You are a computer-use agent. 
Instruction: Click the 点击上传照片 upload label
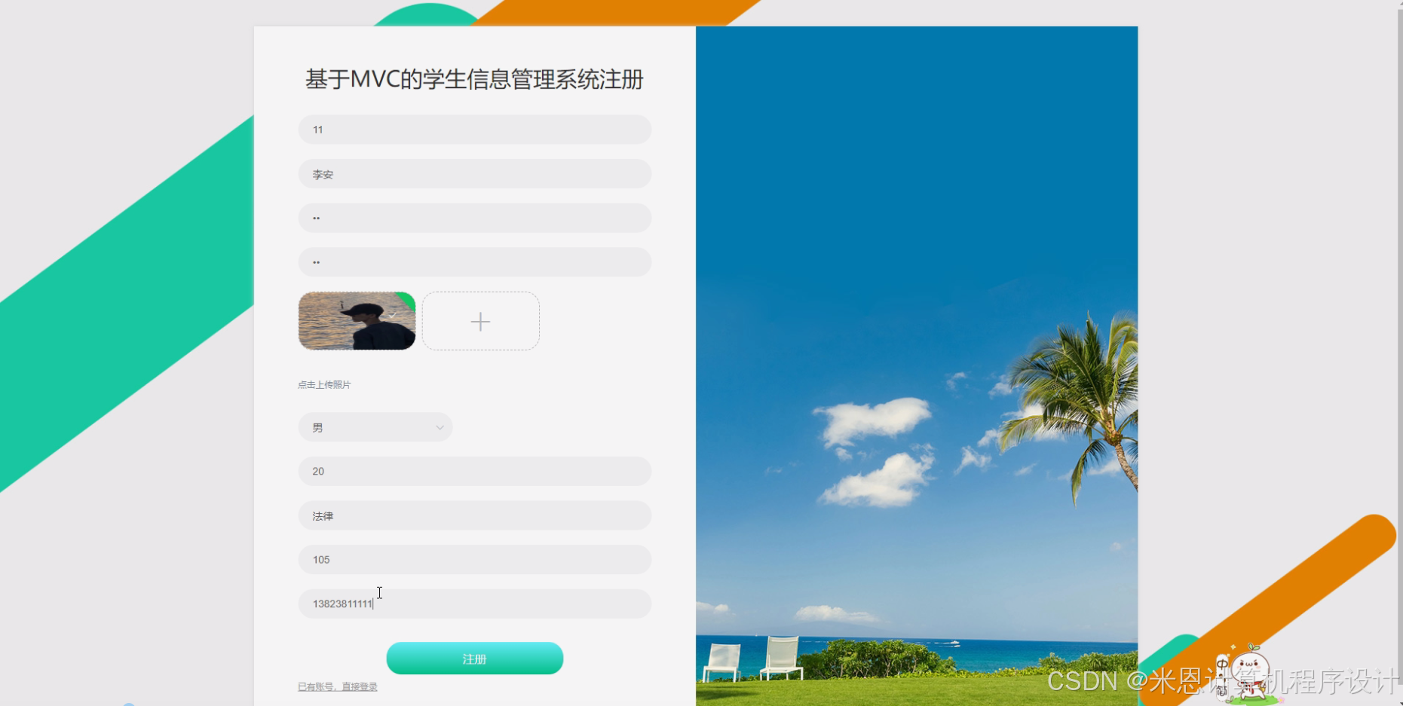(x=325, y=384)
